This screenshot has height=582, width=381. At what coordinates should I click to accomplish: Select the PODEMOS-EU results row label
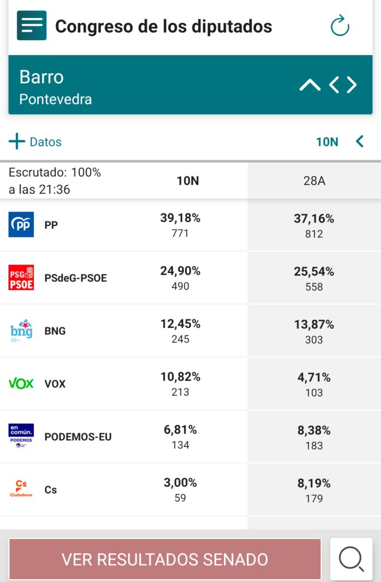[x=78, y=437]
